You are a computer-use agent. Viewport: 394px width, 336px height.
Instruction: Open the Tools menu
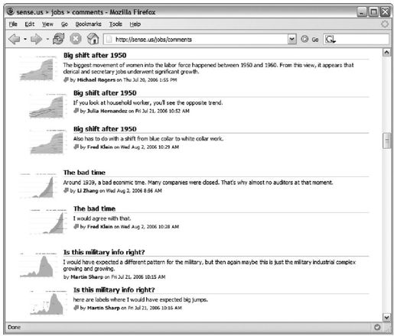point(116,24)
